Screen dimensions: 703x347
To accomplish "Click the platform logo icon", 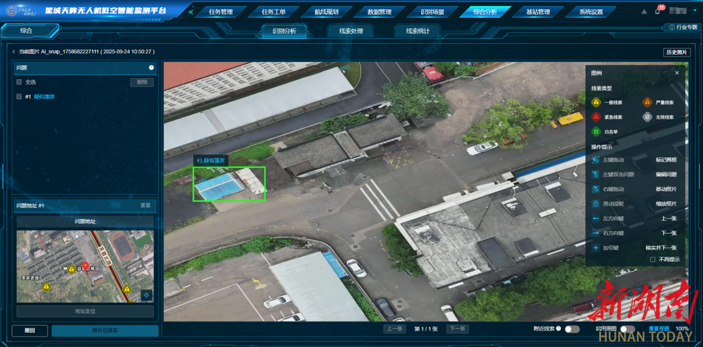I will click(11, 11).
